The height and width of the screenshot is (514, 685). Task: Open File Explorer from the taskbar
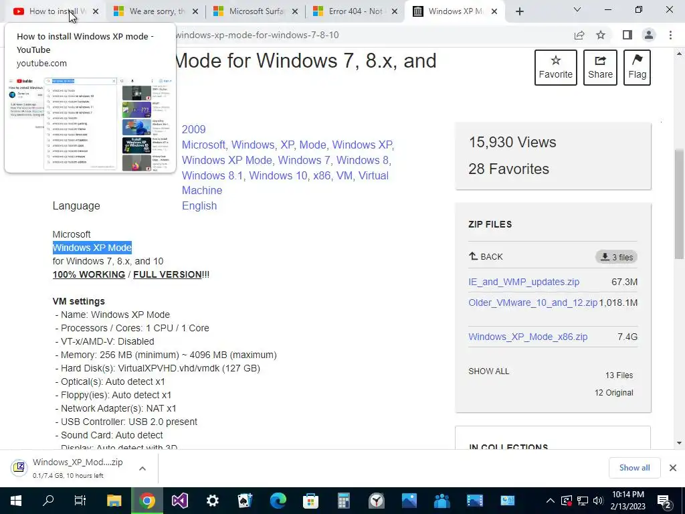coord(114,501)
